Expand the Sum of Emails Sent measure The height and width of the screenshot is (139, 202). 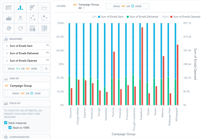coord(7,46)
